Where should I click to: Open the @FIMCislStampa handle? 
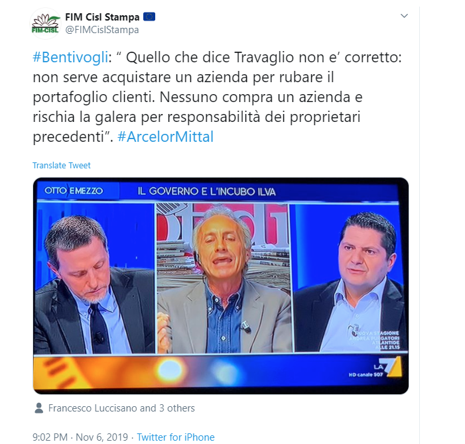click(x=101, y=30)
